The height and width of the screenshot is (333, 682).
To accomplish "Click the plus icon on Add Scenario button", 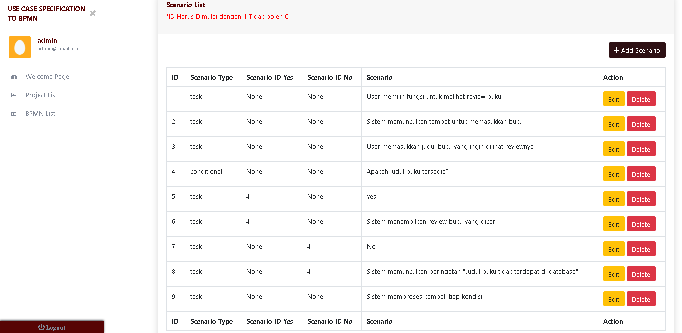I will [617, 50].
